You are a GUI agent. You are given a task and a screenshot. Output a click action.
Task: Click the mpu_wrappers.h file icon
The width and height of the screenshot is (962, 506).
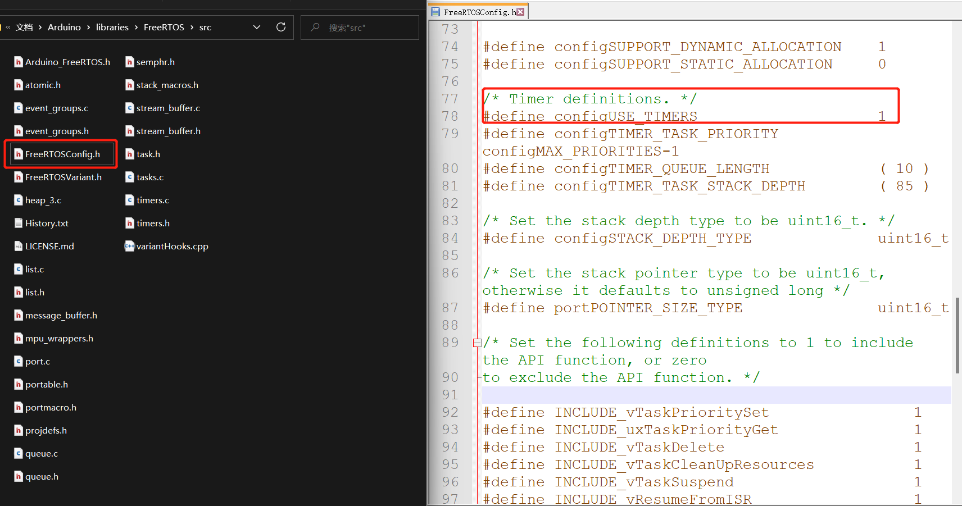coord(19,338)
